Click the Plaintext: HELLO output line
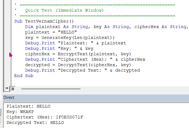This screenshot has width=189, height=128. coord(29,106)
